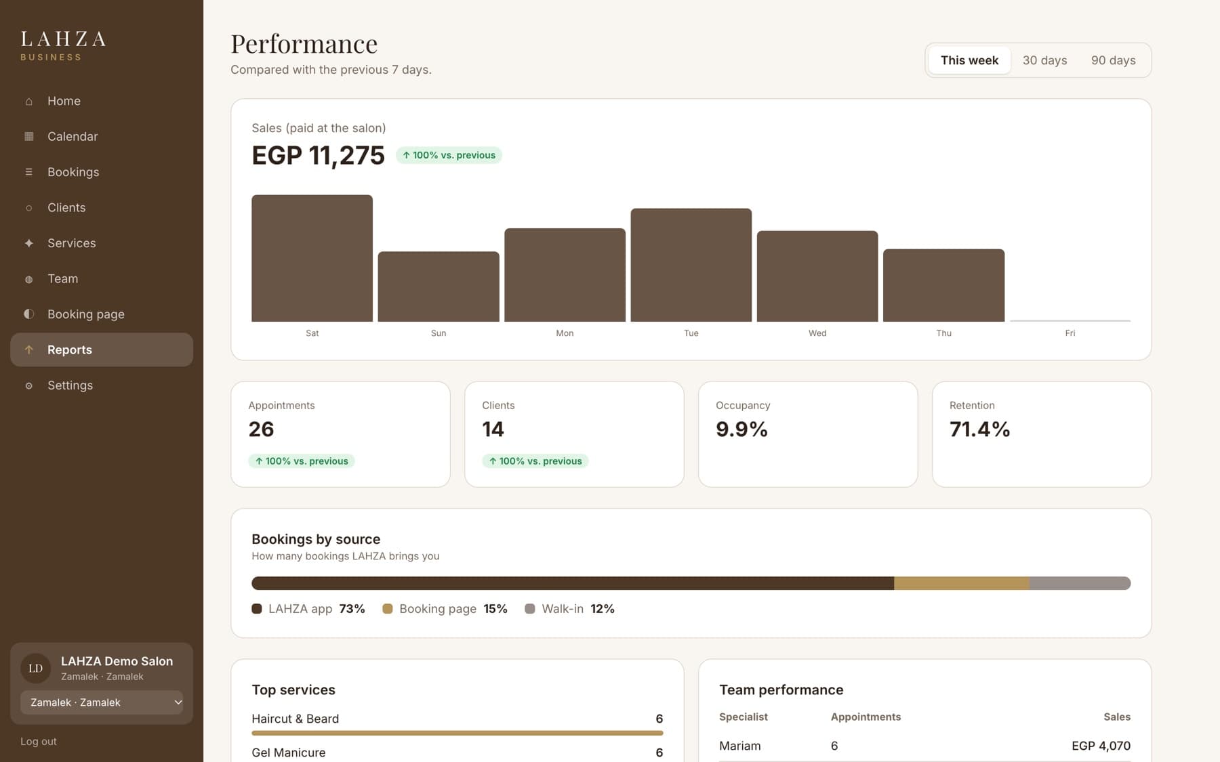Click the Bookings by source heading

click(x=316, y=539)
